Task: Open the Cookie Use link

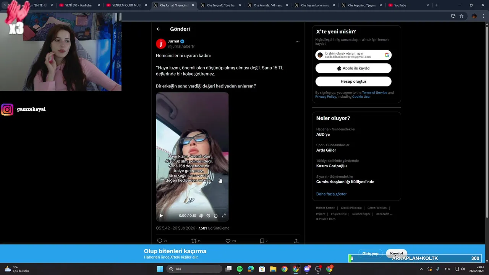Action: (361, 97)
